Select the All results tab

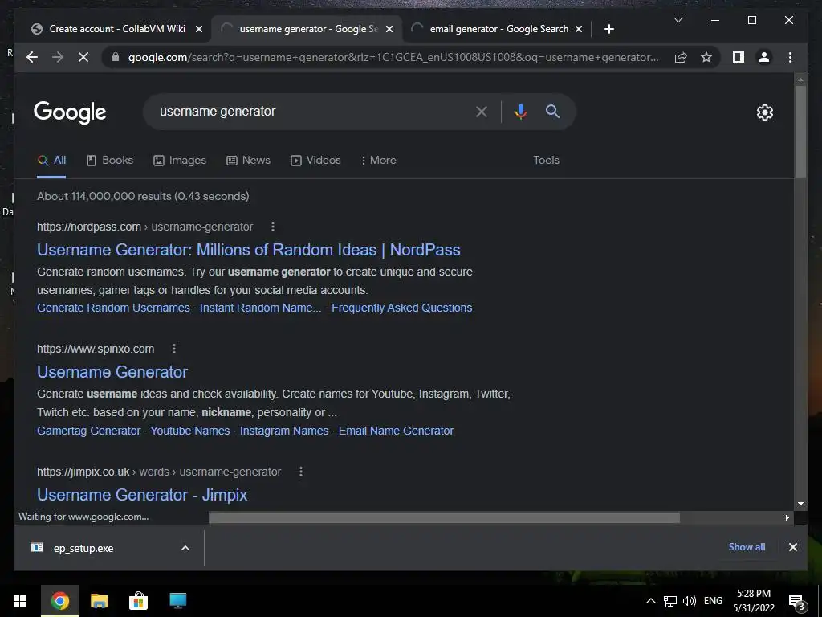(x=51, y=161)
